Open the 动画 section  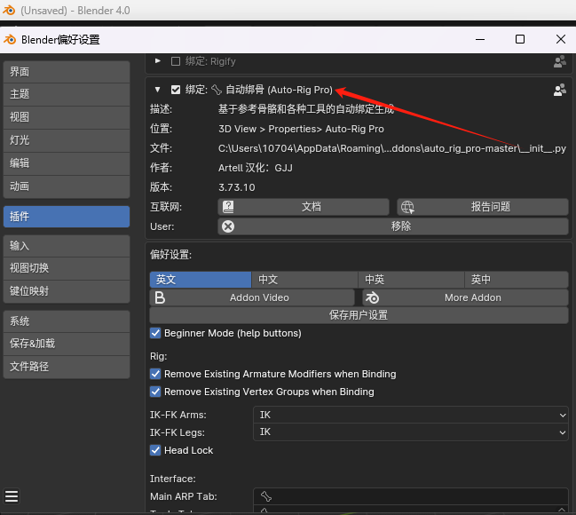[67, 186]
